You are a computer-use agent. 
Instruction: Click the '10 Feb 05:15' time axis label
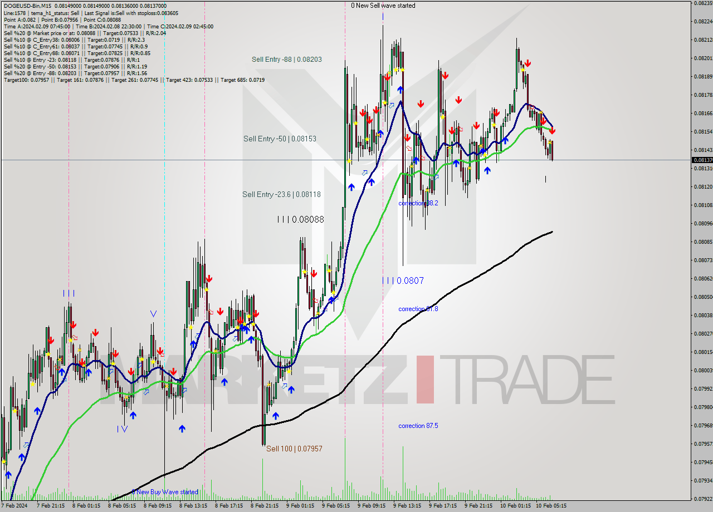(551, 506)
